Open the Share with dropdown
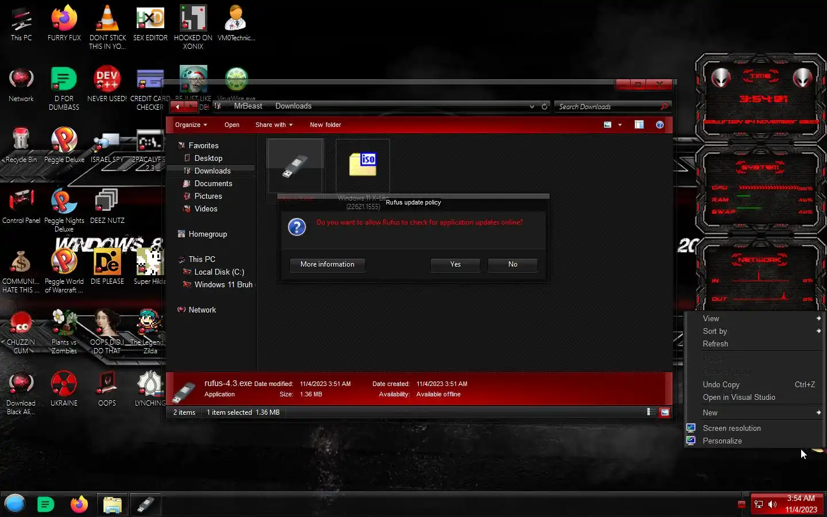Viewport: 827px width, 517px height. (274, 125)
